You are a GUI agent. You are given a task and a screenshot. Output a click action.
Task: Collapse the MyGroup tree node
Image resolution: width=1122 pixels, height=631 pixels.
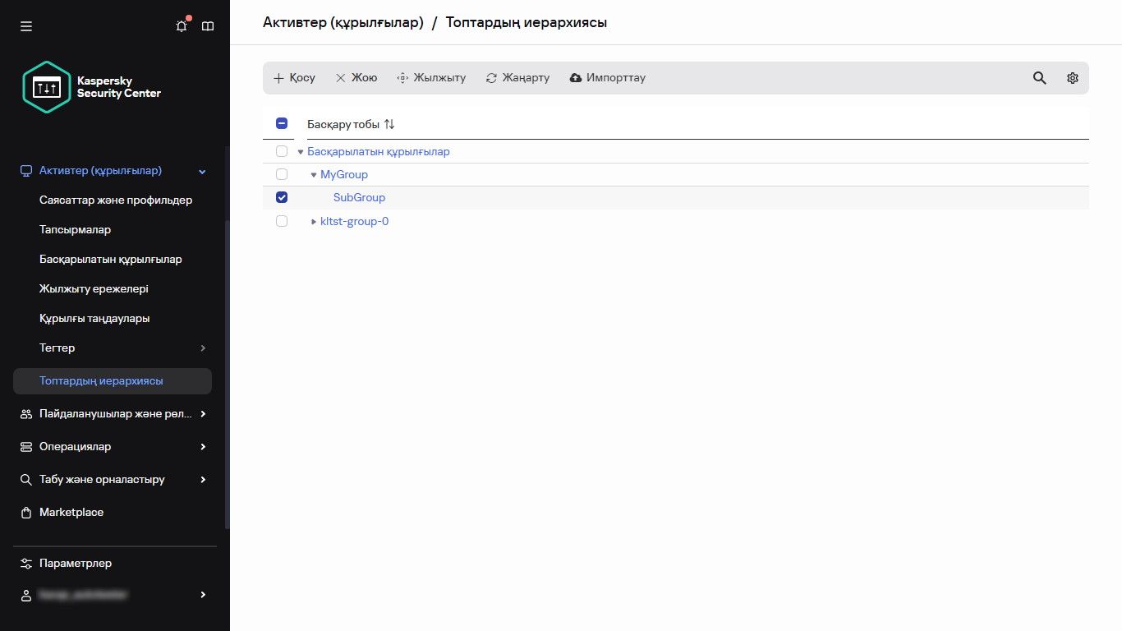[313, 174]
